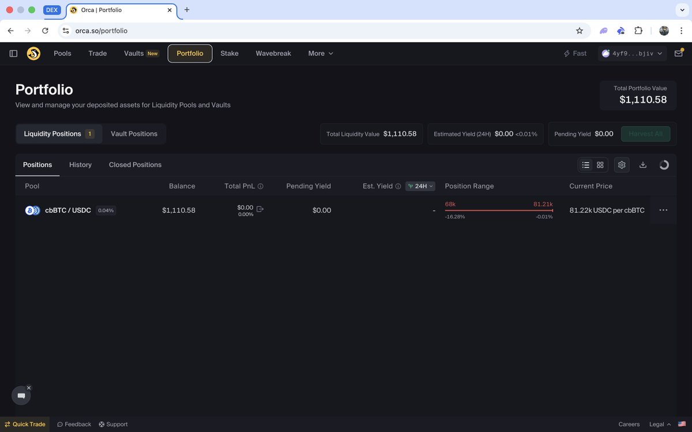Click the 81.22k USDC per cbBTC price
The width and height of the screenshot is (692, 432).
[x=607, y=210]
